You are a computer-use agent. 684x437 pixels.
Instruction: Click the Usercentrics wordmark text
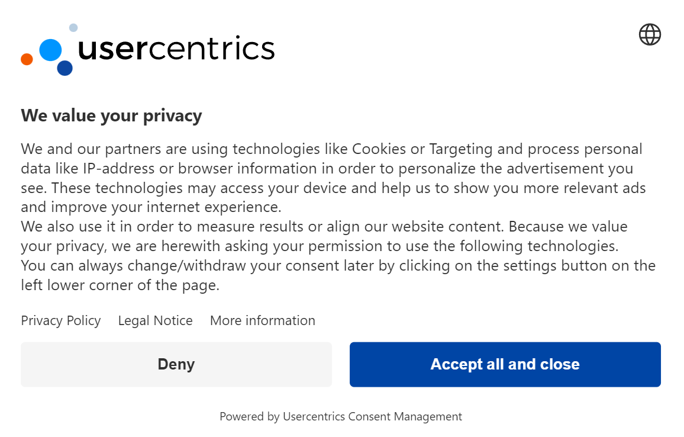pyautogui.click(x=176, y=50)
